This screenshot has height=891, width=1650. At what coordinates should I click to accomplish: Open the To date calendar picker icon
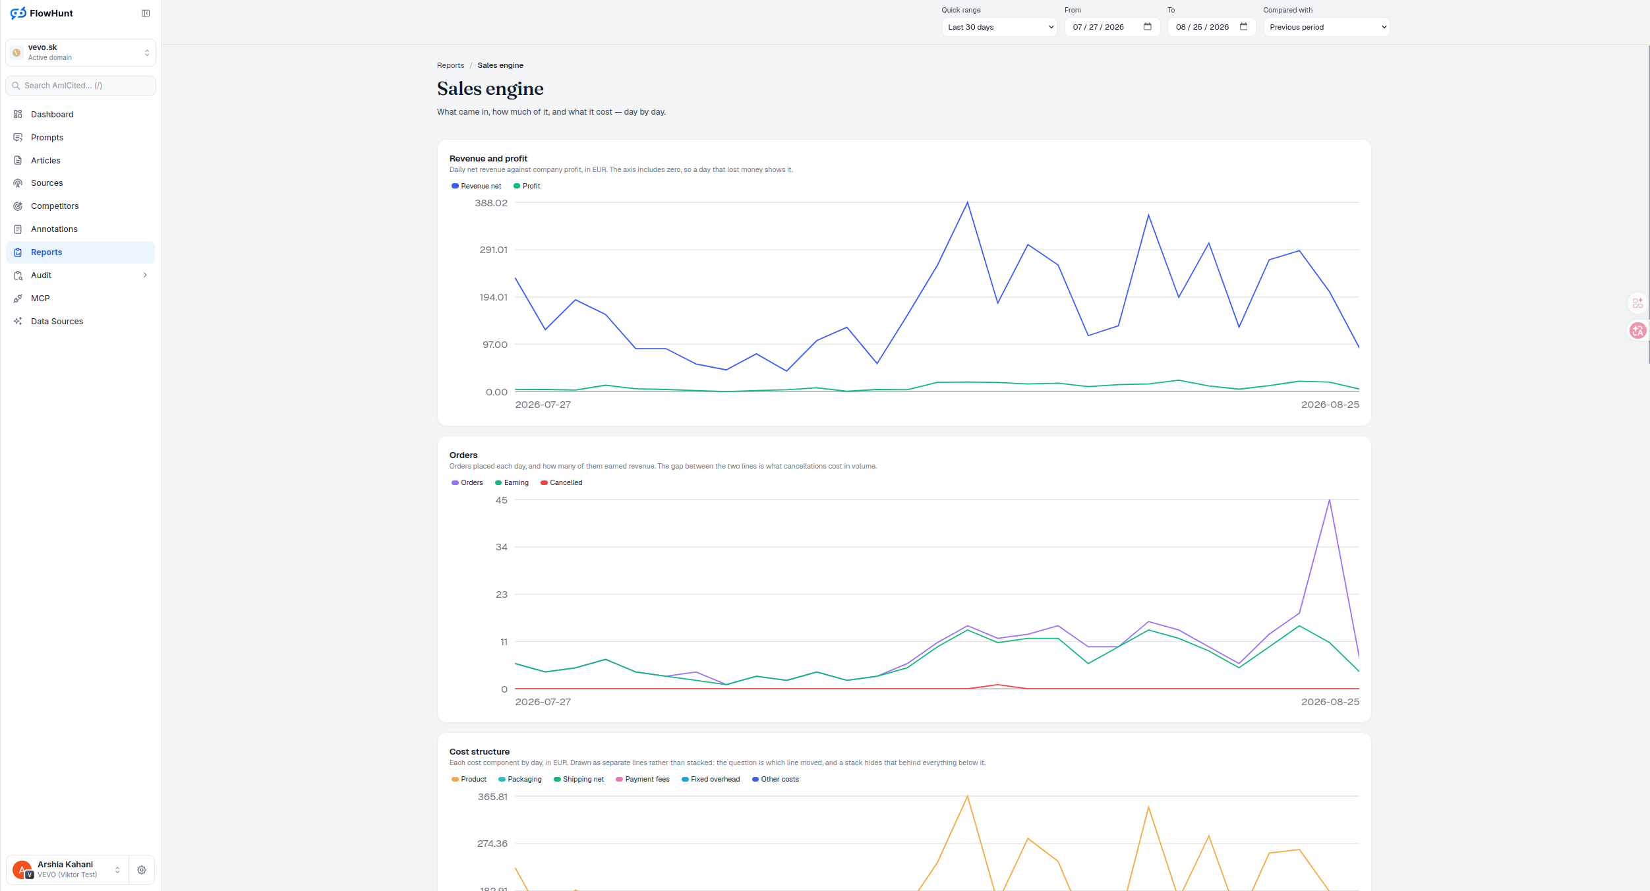[1244, 27]
